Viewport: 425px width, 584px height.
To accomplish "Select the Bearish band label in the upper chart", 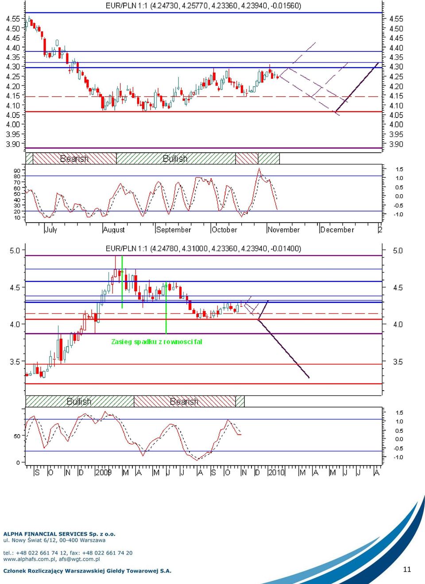I will click(74, 159).
